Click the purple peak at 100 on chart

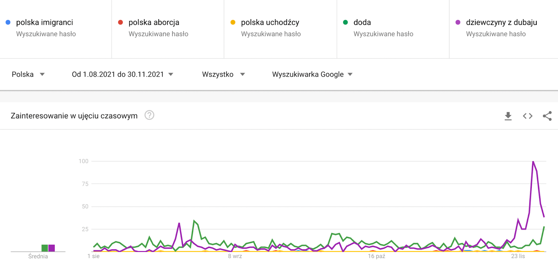pyautogui.click(x=533, y=162)
